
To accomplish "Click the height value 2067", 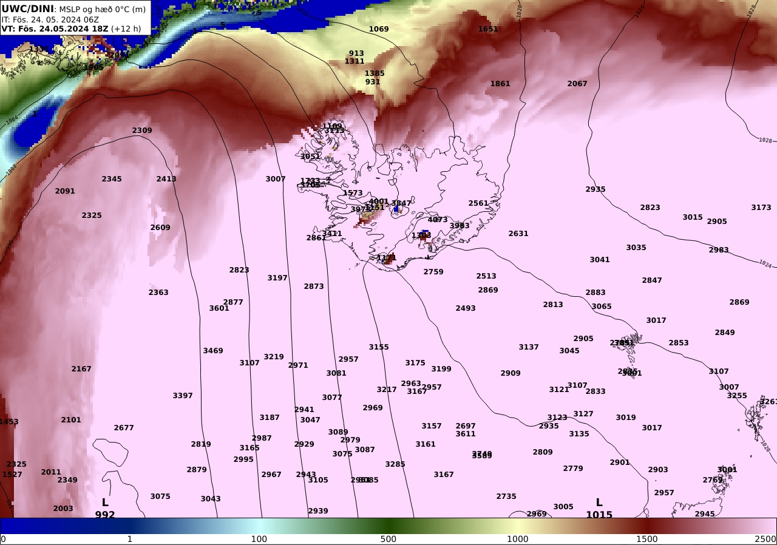I will coord(577,84).
